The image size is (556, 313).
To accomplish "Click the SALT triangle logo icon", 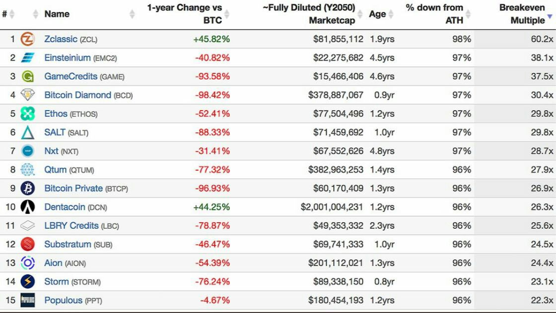I will pos(28,132).
